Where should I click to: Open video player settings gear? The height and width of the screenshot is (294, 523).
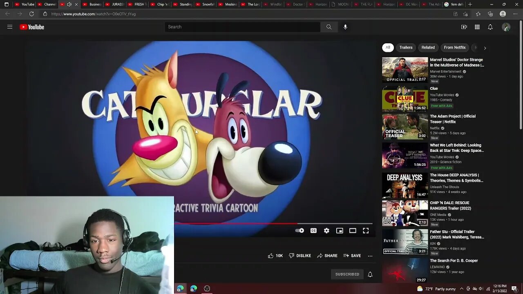click(326, 231)
